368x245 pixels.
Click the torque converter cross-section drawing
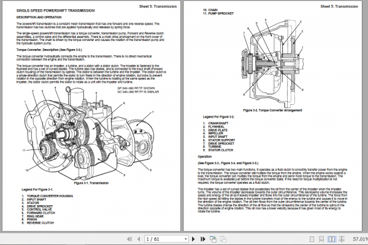[272, 63]
